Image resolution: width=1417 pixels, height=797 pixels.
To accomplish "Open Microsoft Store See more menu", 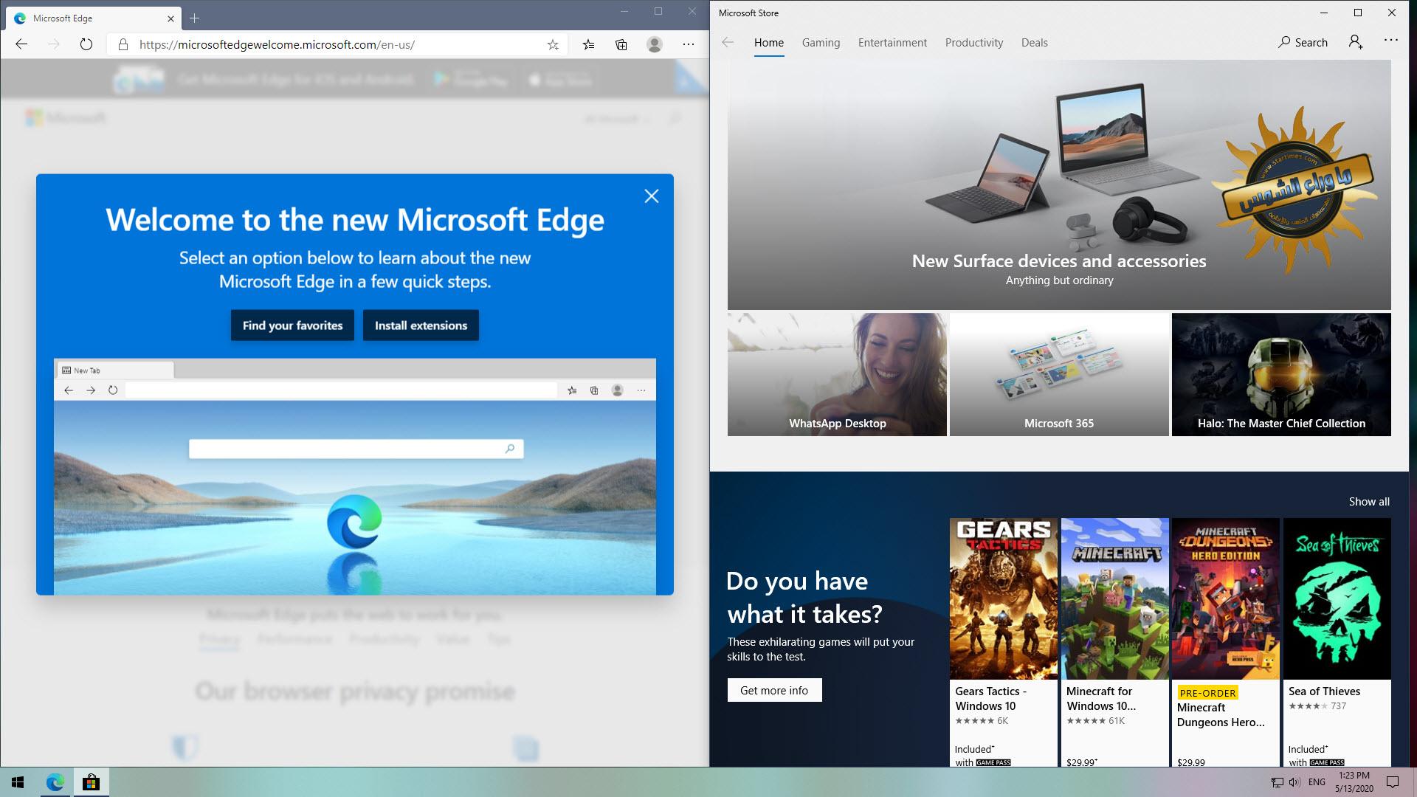I will pos(1391,41).
